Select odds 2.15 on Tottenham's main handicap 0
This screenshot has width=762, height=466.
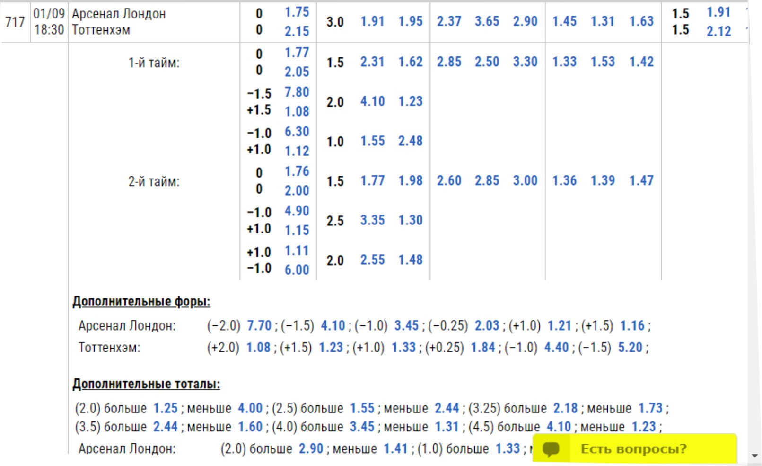coord(297,31)
